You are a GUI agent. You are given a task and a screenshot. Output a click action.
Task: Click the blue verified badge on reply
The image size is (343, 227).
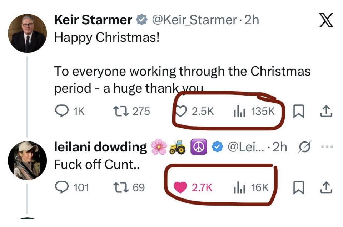218,147
